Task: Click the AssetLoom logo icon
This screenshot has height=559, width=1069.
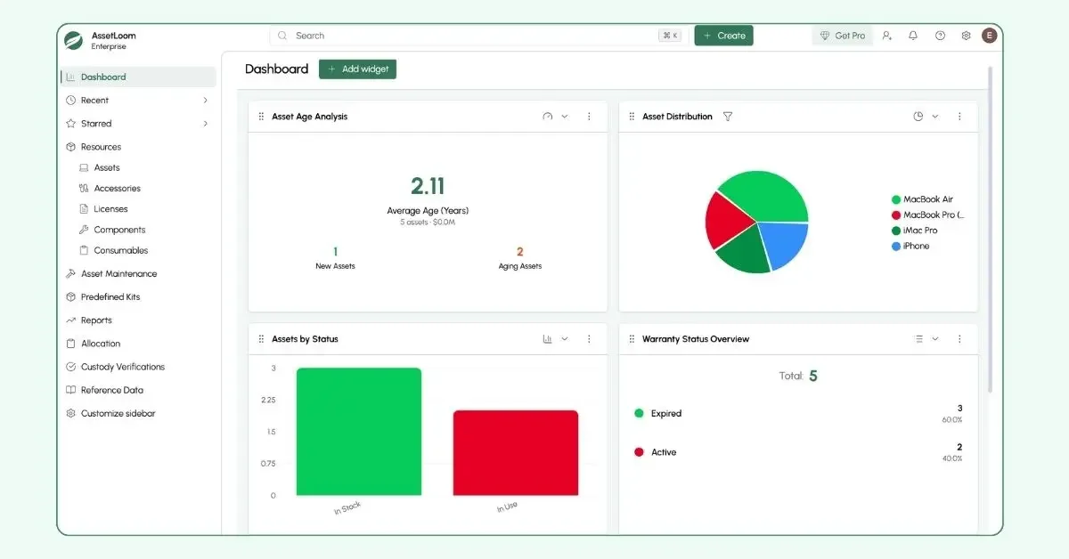Action: click(x=75, y=37)
